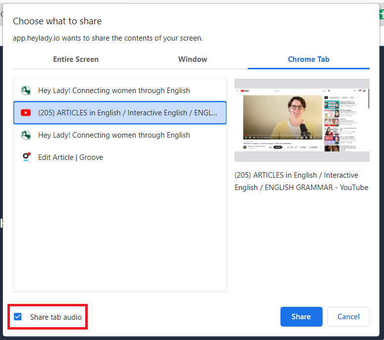Cancel the share dialog

(x=348, y=317)
